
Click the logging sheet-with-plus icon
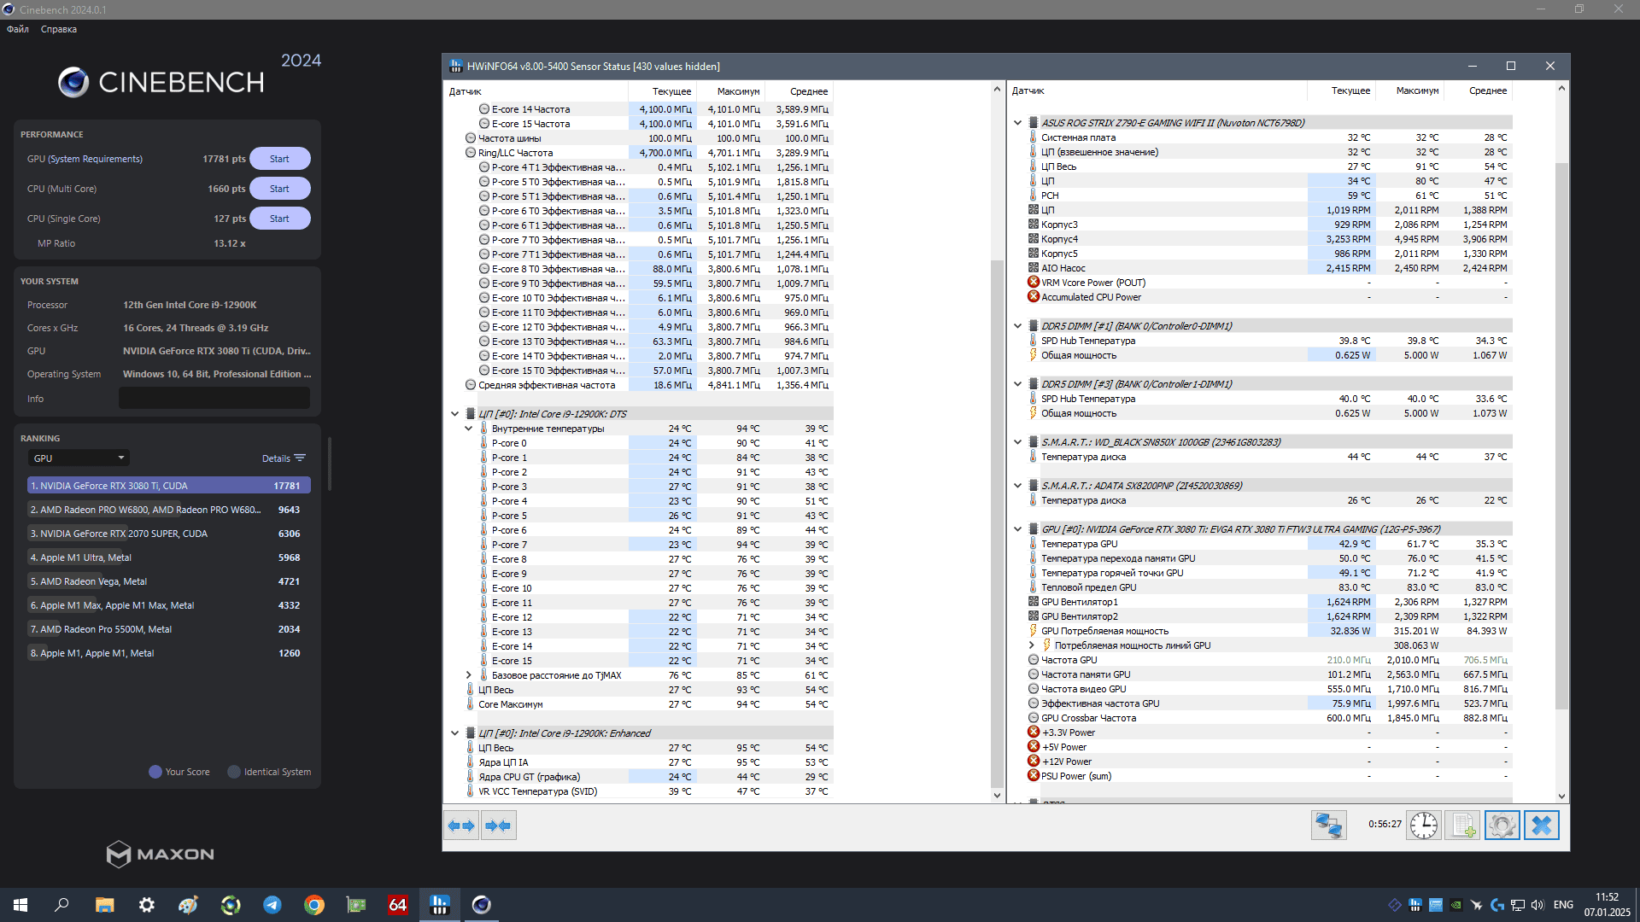1462,826
